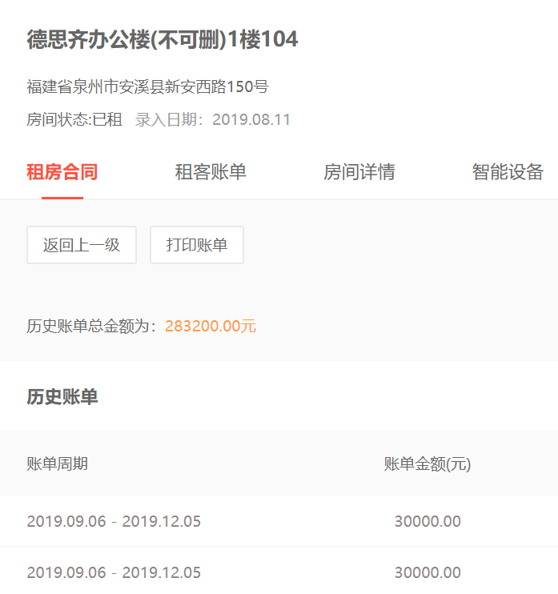Viewport: 558px width, 594px height.
Task: Switch to the 租房合同 tab
Action: point(62,172)
